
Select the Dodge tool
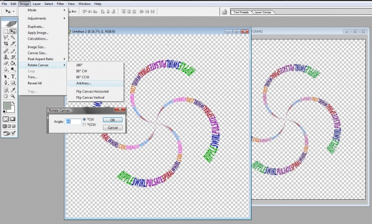coord(13,69)
